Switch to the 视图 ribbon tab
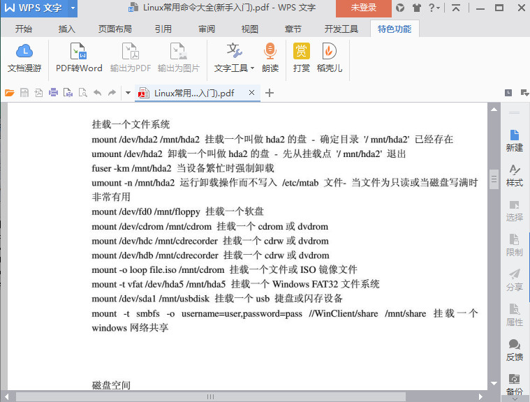530x402 pixels. point(250,29)
